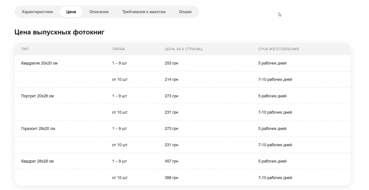Select the Портрет 20x28 см cell

pyautogui.click(x=37, y=96)
